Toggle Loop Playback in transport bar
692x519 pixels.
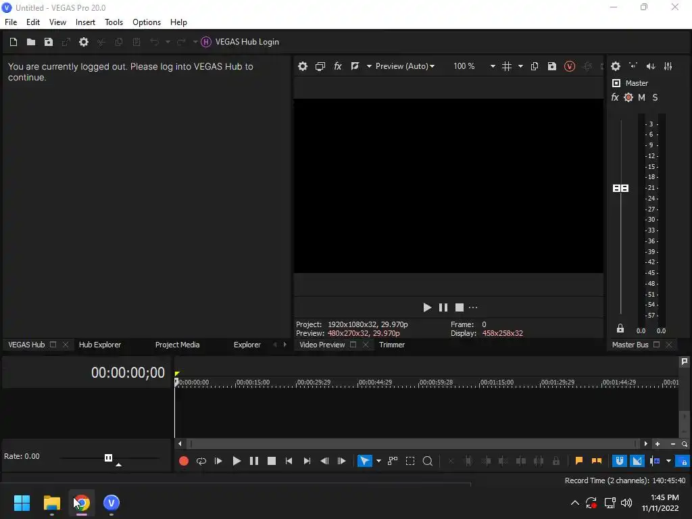(x=201, y=461)
